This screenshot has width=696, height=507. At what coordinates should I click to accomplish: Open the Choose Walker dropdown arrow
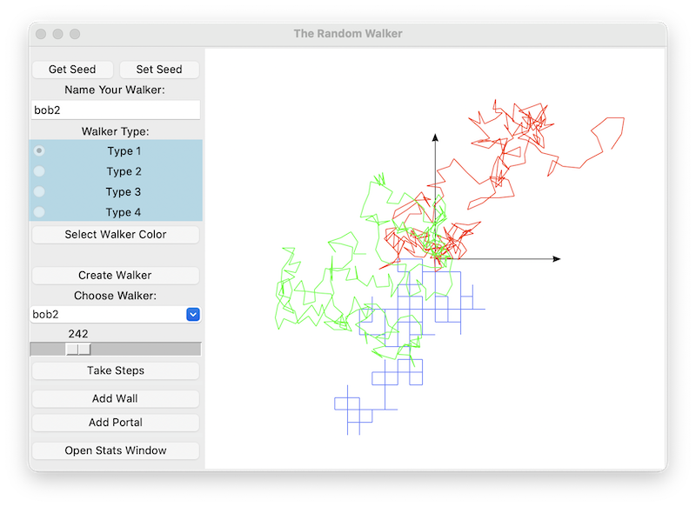(x=193, y=315)
